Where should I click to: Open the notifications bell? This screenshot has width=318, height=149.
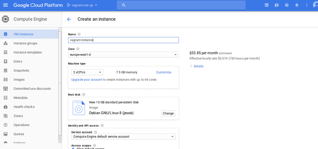[x=297, y=5]
